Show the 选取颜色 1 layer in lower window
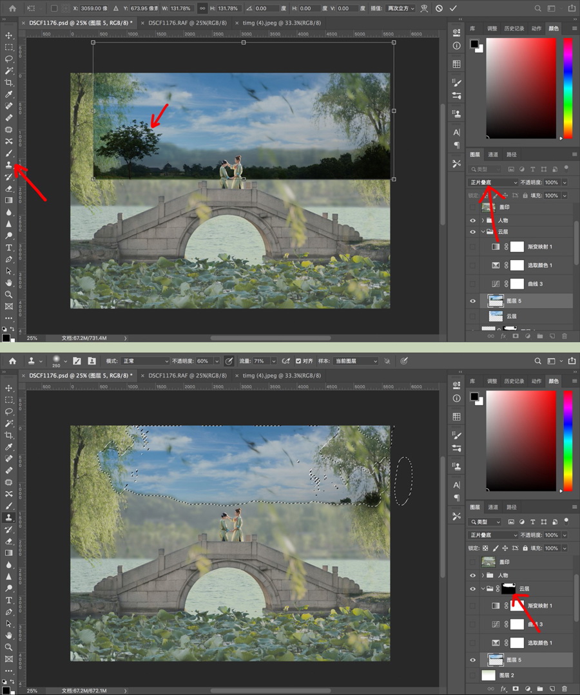This screenshot has width=580, height=695. tap(472, 643)
